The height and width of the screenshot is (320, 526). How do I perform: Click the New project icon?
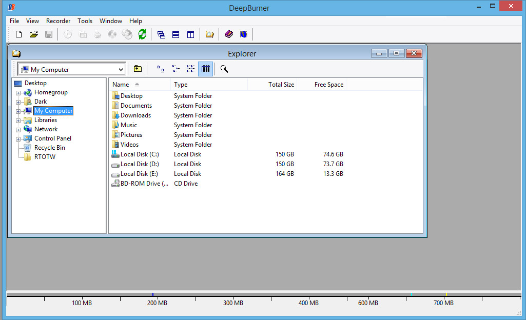point(19,34)
